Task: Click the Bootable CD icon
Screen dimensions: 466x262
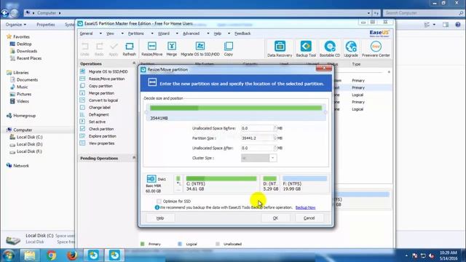Action: coord(330,49)
